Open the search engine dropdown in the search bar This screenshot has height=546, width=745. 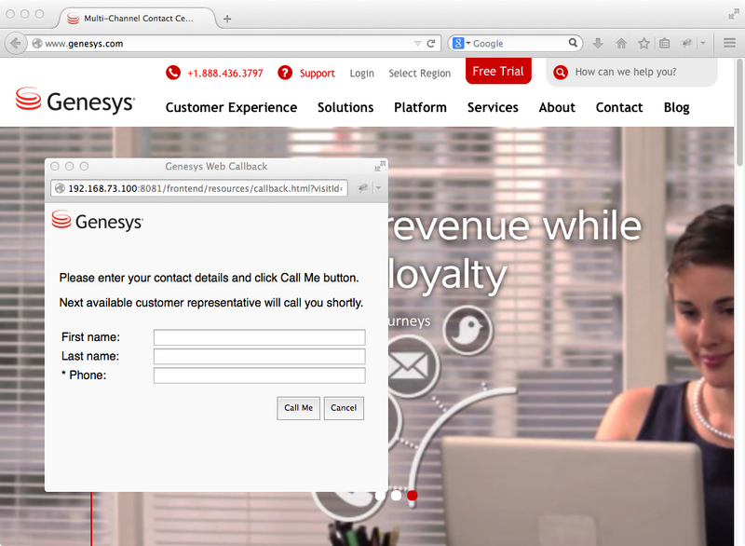(x=461, y=43)
